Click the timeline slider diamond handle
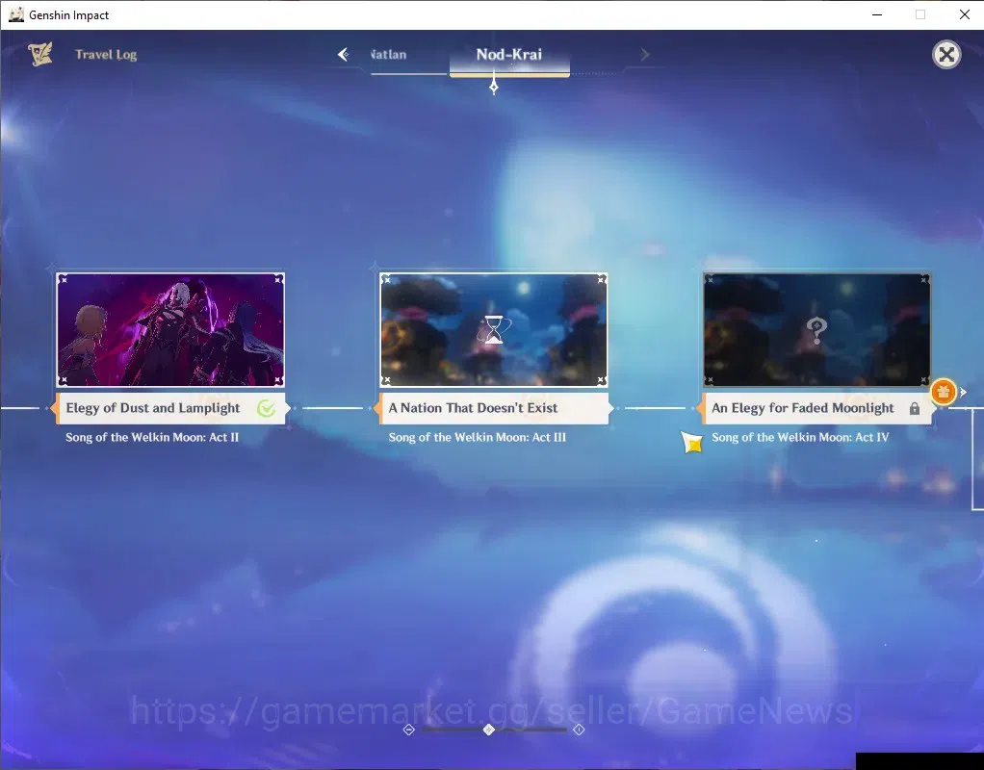 coord(489,730)
